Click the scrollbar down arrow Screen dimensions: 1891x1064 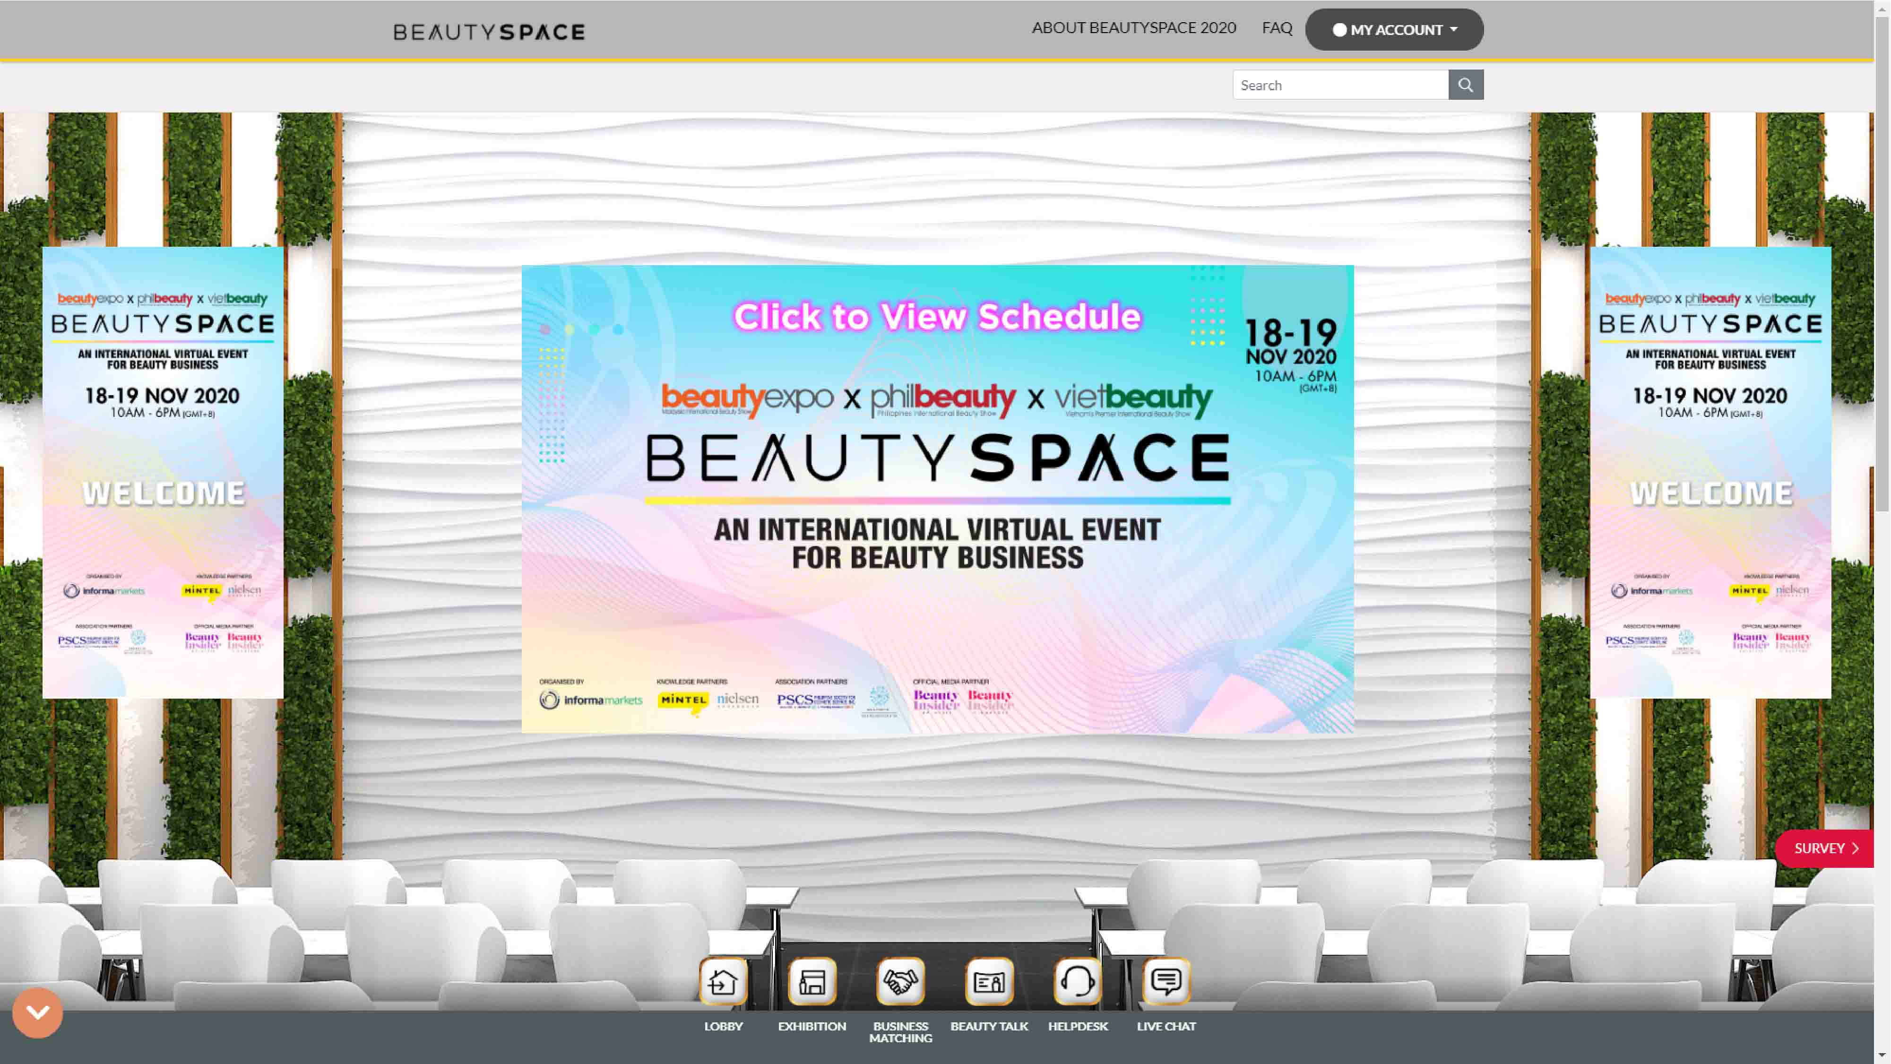[1882, 1056]
